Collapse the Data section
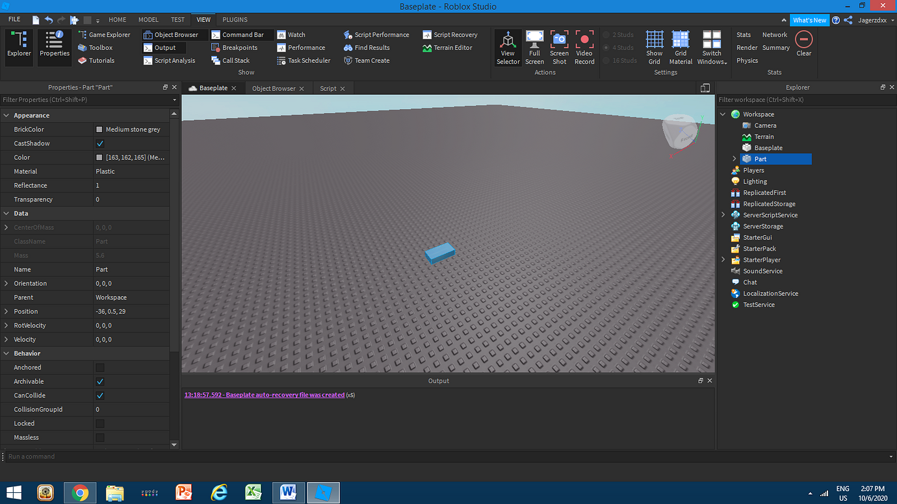897x504 pixels. [x=6, y=214]
